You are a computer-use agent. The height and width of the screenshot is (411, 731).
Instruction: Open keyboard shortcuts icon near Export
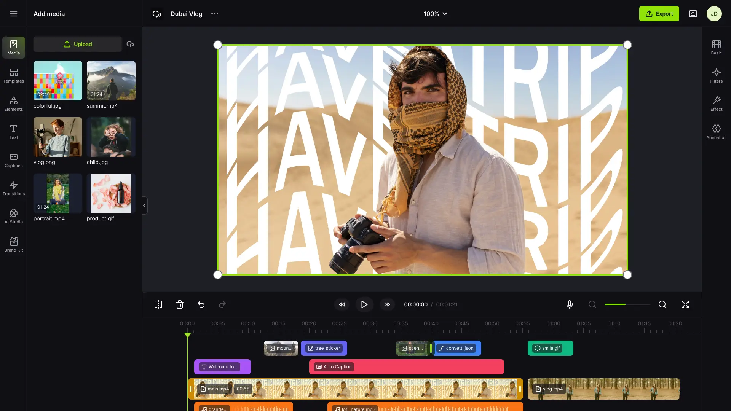click(693, 14)
